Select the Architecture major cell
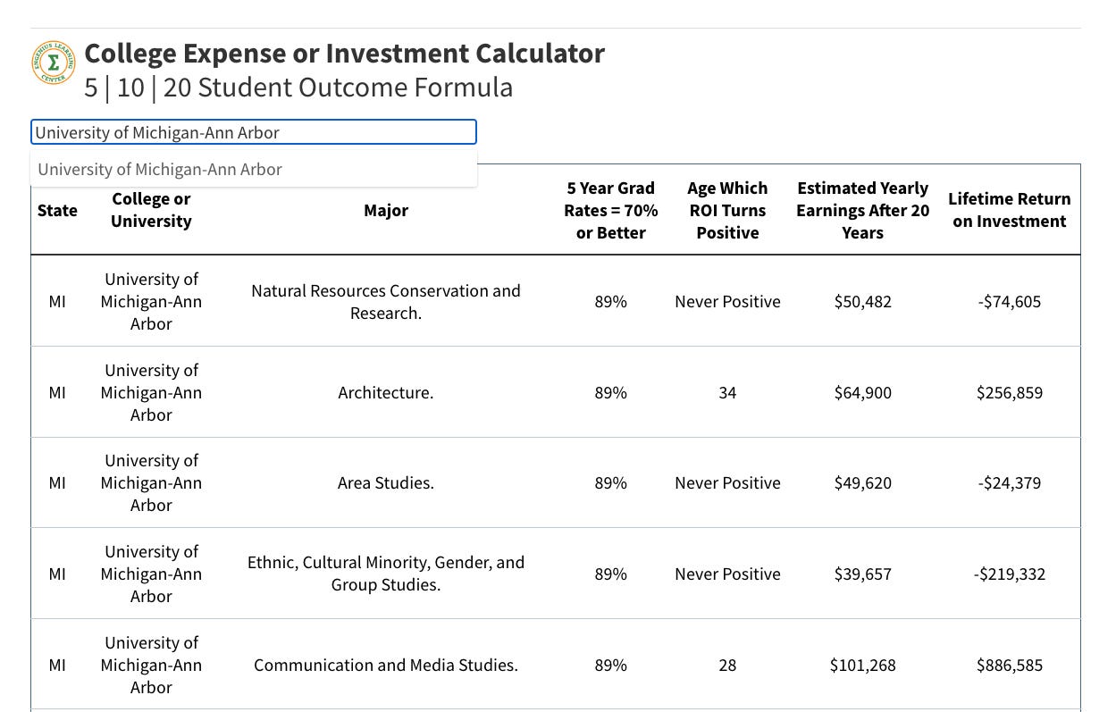Screen dimensions: 1116x712 click(385, 393)
